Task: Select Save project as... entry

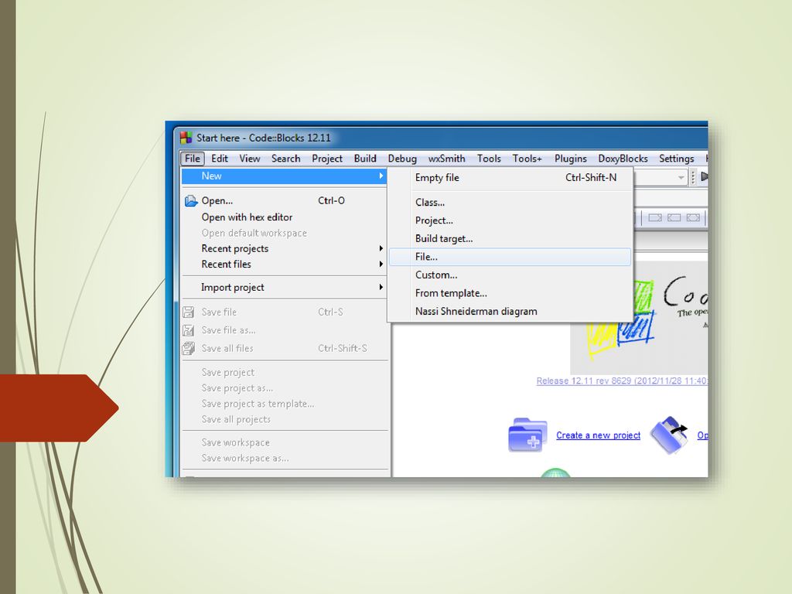Action: [x=284, y=388]
